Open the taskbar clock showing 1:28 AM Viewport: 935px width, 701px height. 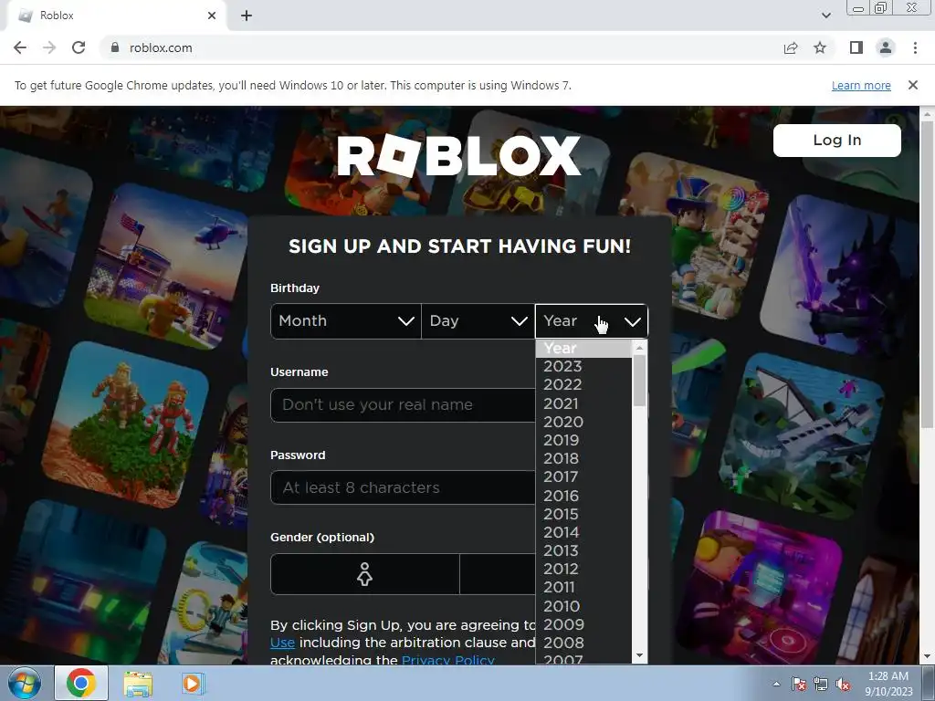pyautogui.click(x=888, y=683)
